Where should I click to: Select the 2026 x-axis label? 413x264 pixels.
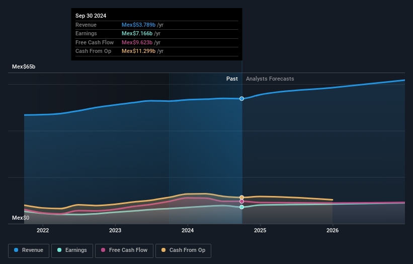[333, 230]
